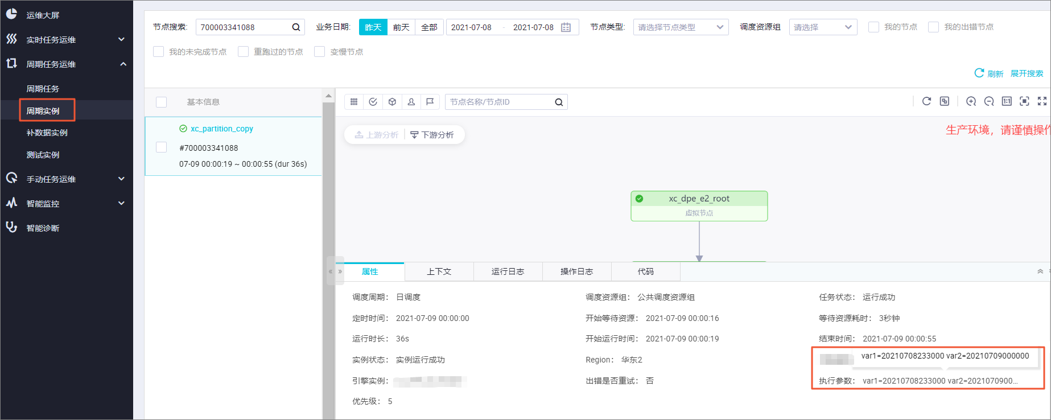
Task: Click the person icon in DAG toolbar
Action: pyautogui.click(x=411, y=102)
